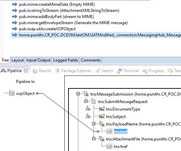Click the xopObject link connector dot
Viewport: 181px width, 151px height.
point(37,93)
